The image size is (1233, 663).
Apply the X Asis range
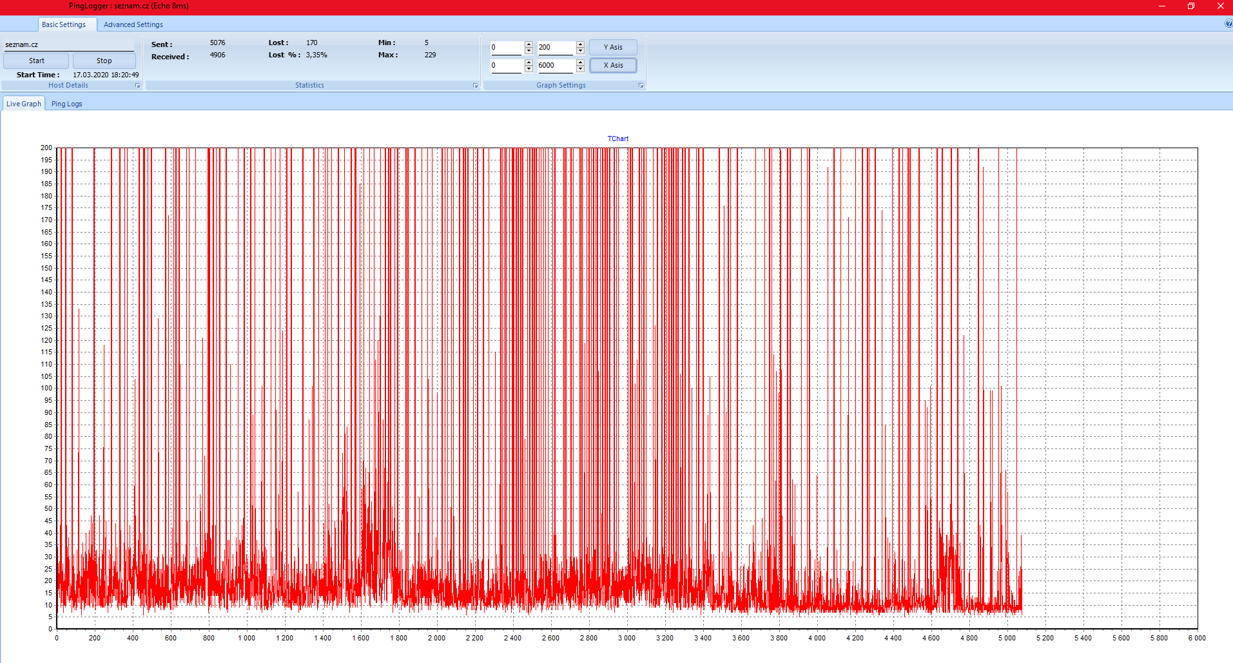(x=612, y=65)
